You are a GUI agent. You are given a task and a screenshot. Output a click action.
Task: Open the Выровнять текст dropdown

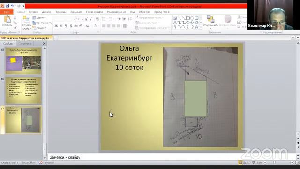147,23
